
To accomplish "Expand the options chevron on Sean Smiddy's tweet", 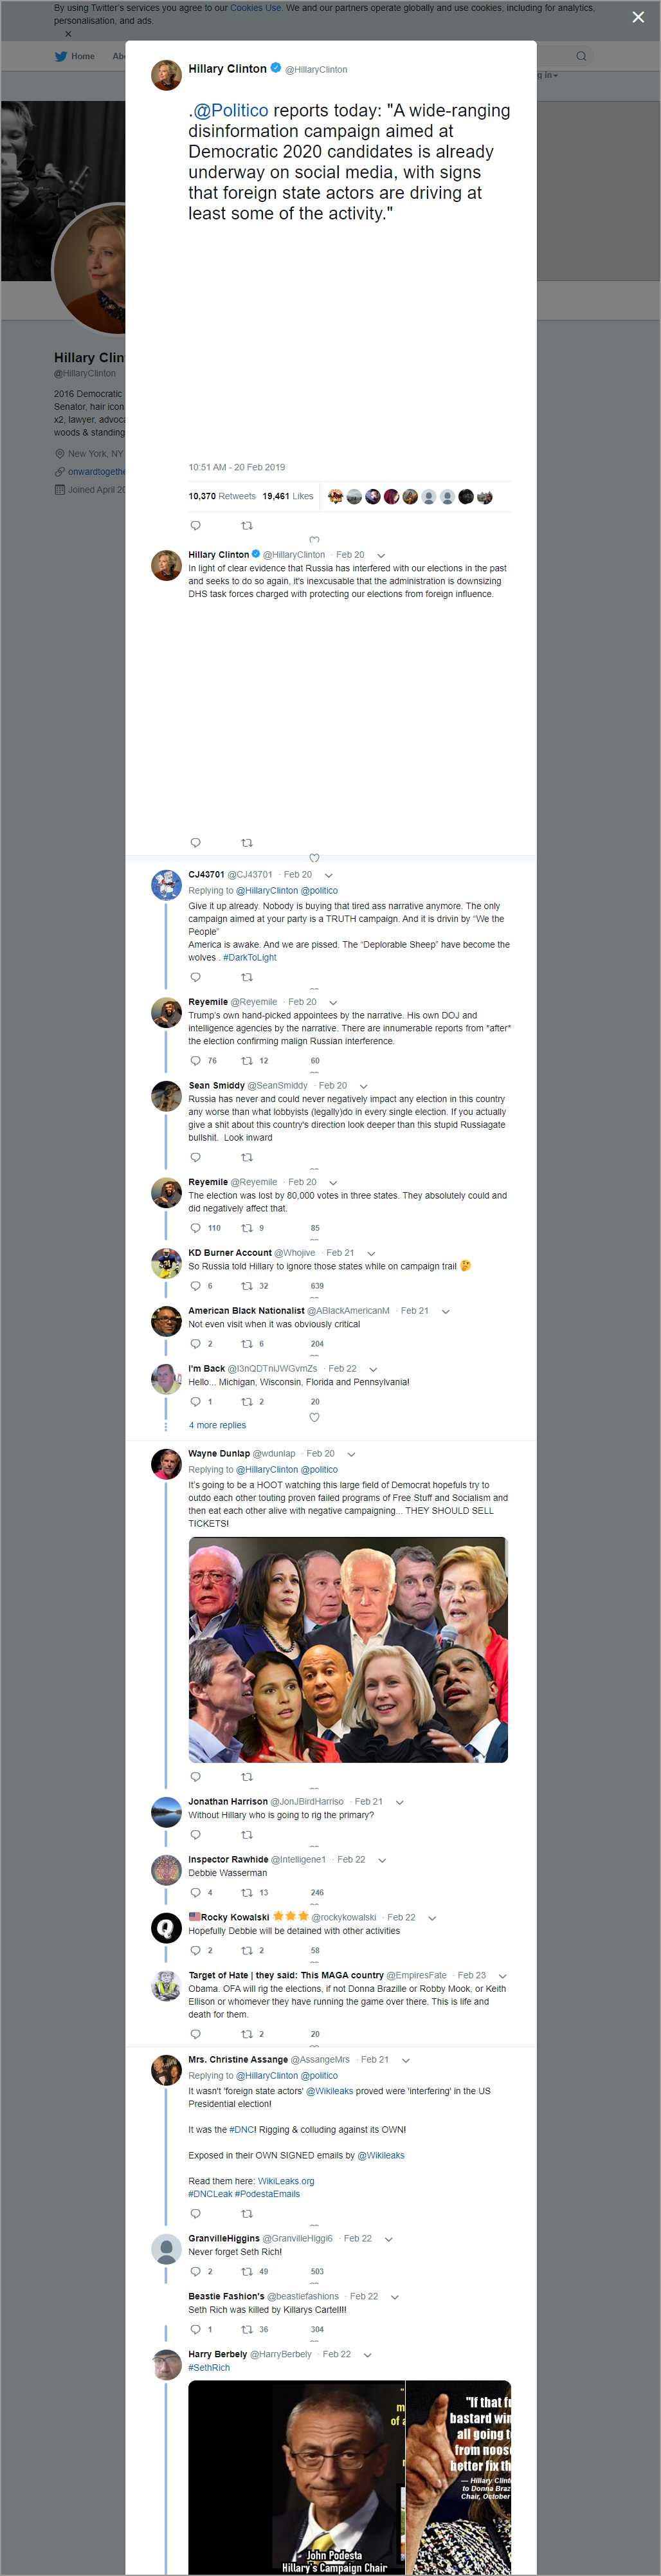I will [x=363, y=1086].
